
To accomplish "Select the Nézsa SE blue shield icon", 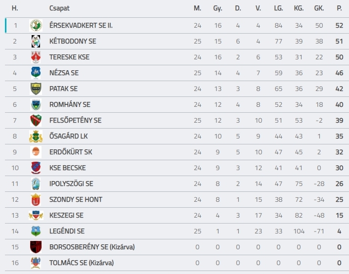I will coord(36,73).
